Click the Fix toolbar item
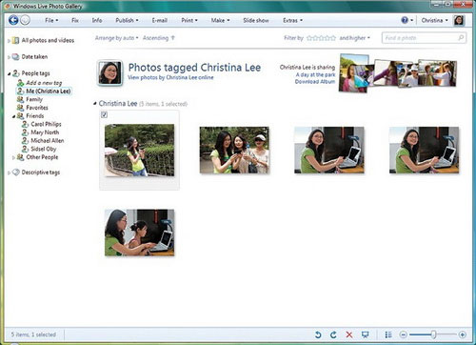This screenshot has height=345, width=476. tap(75, 20)
